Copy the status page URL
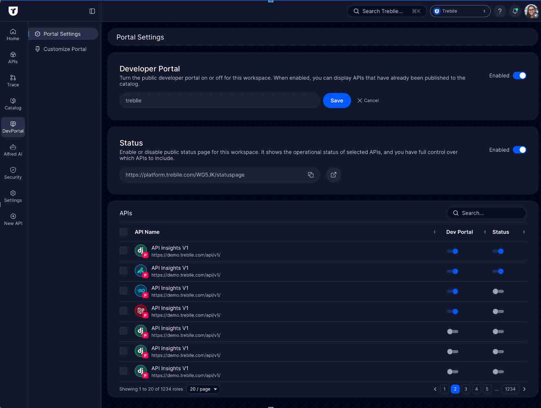Screen dimensions: 541x408 tap(310, 175)
